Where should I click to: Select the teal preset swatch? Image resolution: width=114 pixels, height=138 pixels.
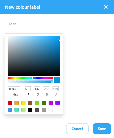pyautogui.click(x=17, y=110)
